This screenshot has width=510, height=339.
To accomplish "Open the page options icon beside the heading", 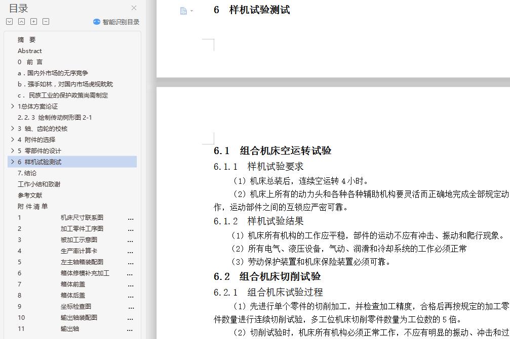I will click(x=186, y=11).
